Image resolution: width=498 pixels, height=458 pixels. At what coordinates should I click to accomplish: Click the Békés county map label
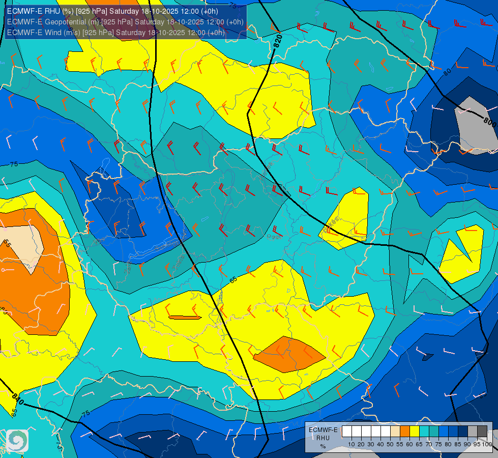(x=331, y=224)
